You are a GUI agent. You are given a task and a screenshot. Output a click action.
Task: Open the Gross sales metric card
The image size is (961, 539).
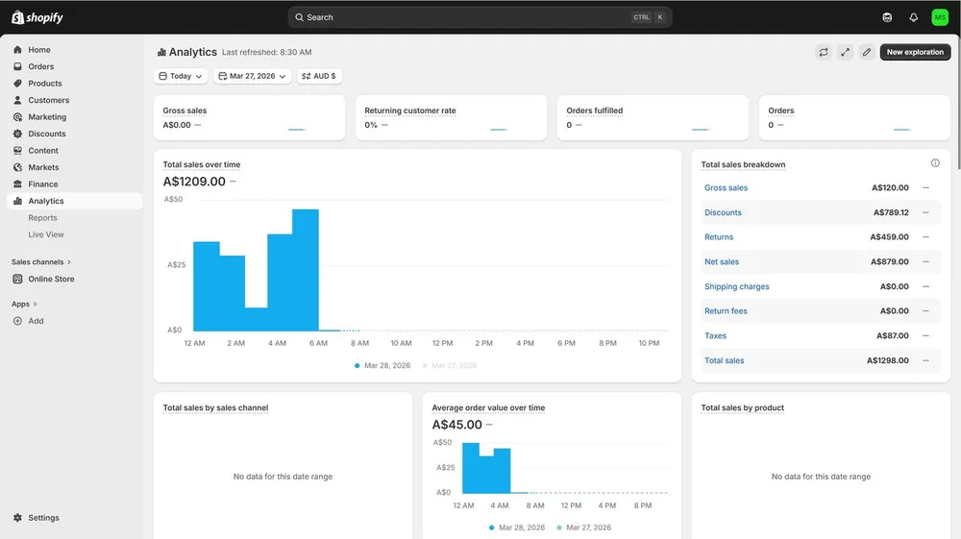click(250, 117)
